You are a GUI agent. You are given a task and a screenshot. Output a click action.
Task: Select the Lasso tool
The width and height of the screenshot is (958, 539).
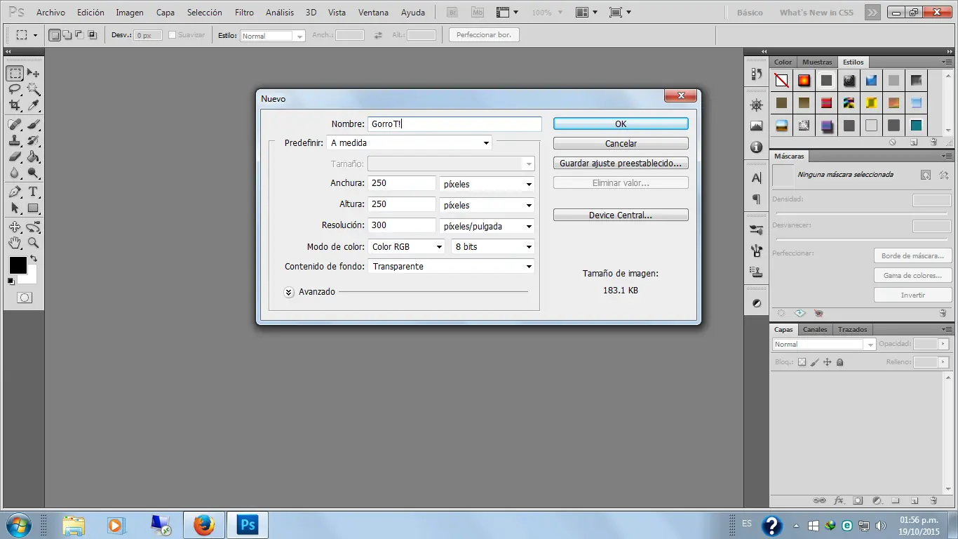tap(15, 89)
